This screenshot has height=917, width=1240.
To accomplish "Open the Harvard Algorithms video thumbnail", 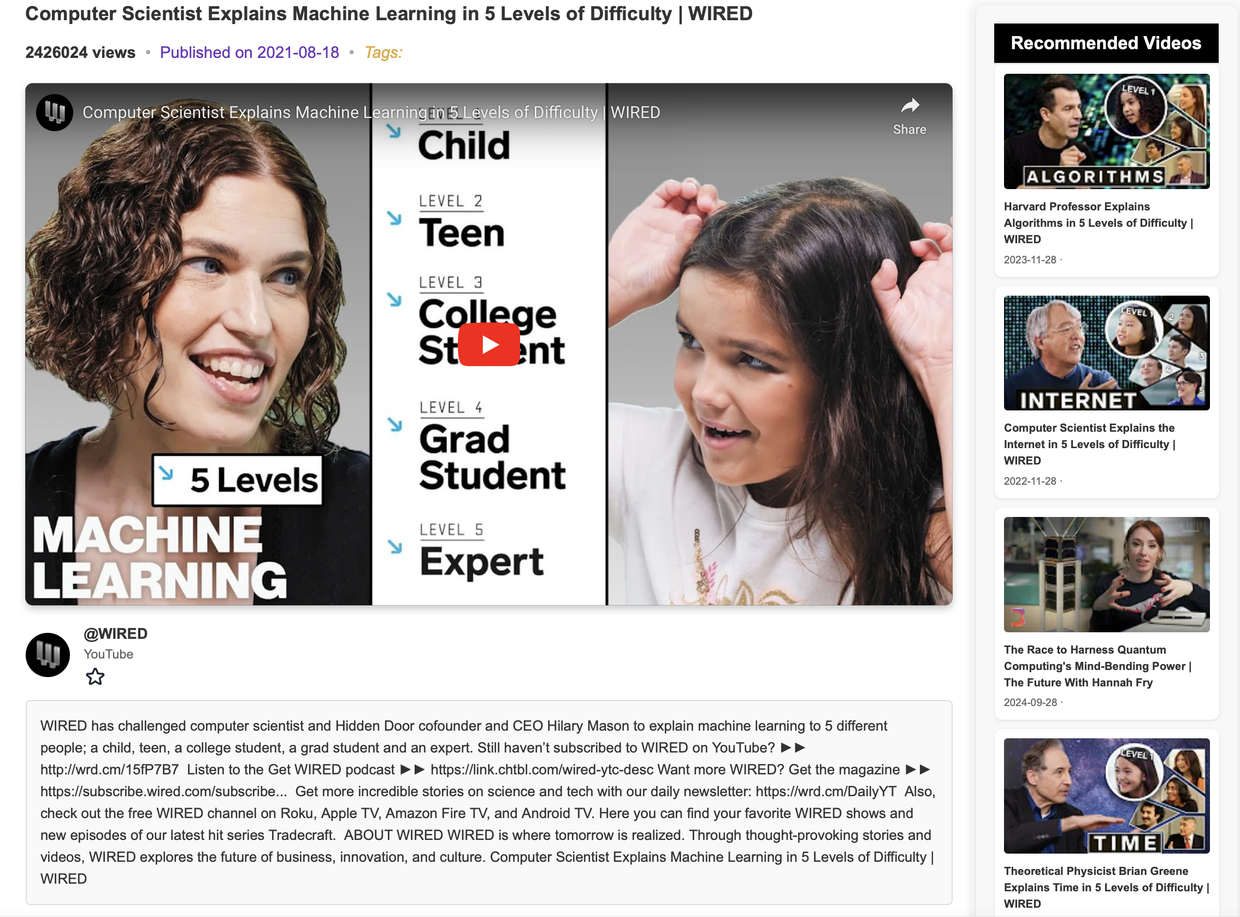I will (1106, 132).
